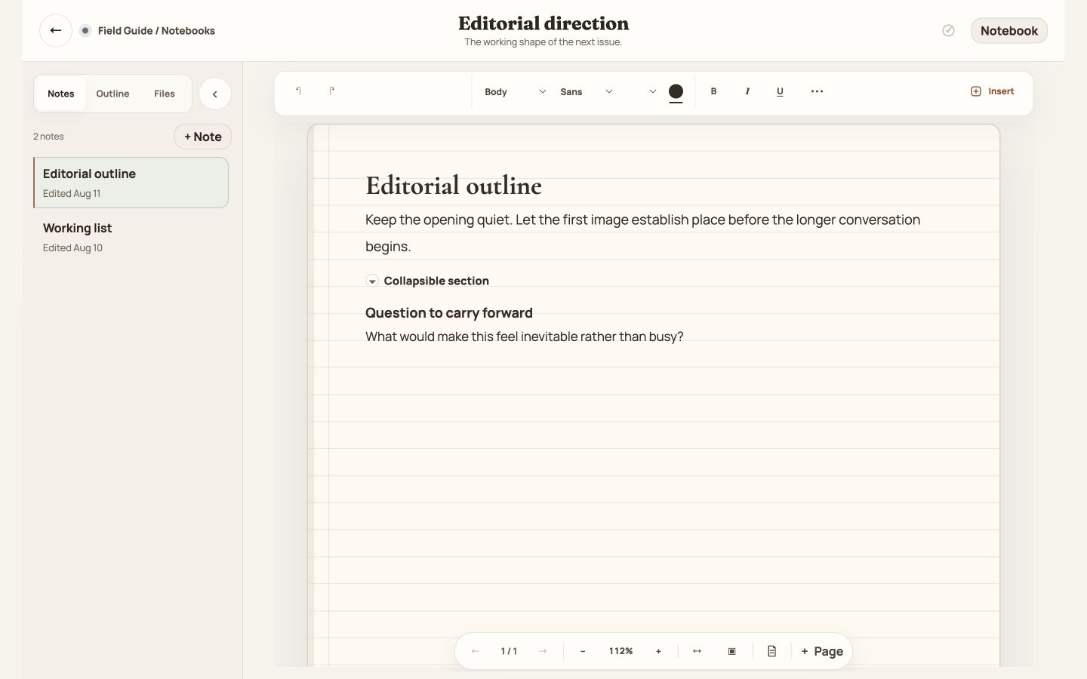Click the Editorial outline page heading
The height and width of the screenshot is (679, 1087).
[454, 186]
